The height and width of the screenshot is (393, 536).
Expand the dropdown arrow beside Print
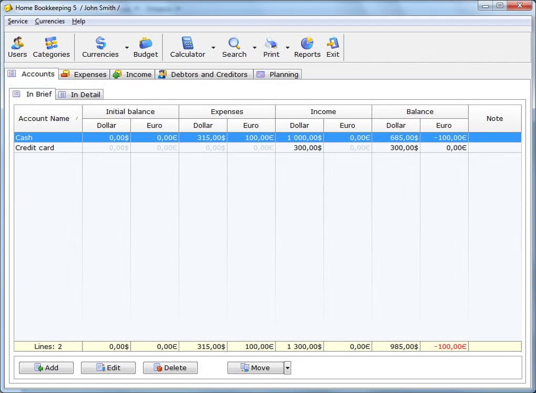287,47
